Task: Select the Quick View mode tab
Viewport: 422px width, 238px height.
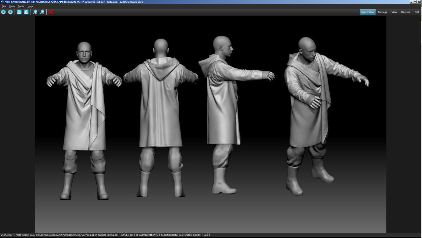Action: (367, 12)
